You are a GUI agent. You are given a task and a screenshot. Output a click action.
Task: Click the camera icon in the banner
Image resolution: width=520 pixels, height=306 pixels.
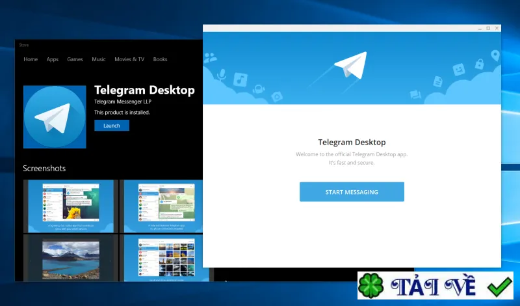[276, 97]
